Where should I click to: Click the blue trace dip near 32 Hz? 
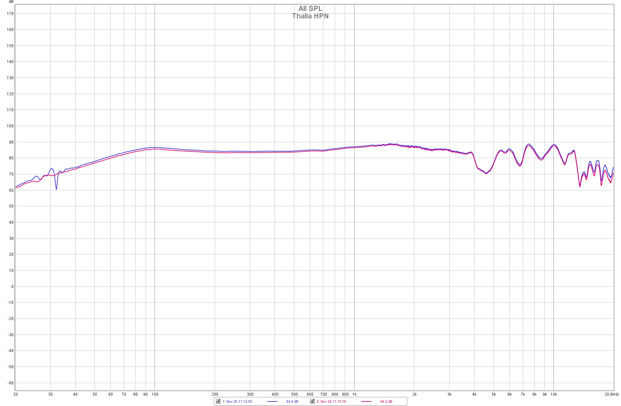tap(56, 188)
